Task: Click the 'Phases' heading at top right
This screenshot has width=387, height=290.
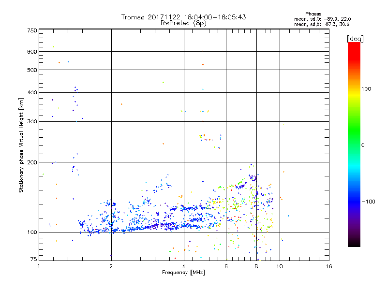Action: tap(313, 14)
